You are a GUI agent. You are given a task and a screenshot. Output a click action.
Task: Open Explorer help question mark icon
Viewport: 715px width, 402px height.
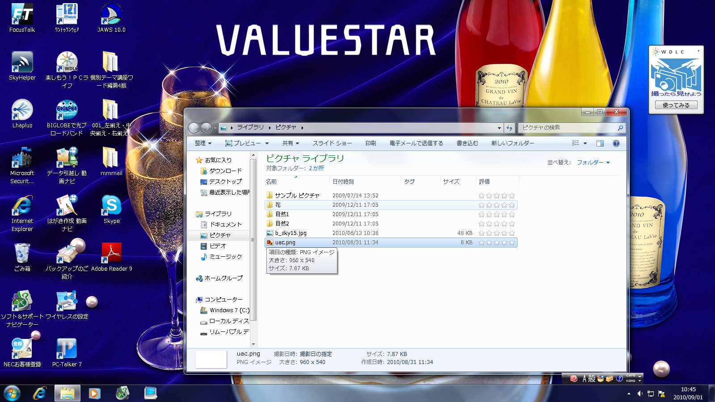616,143
